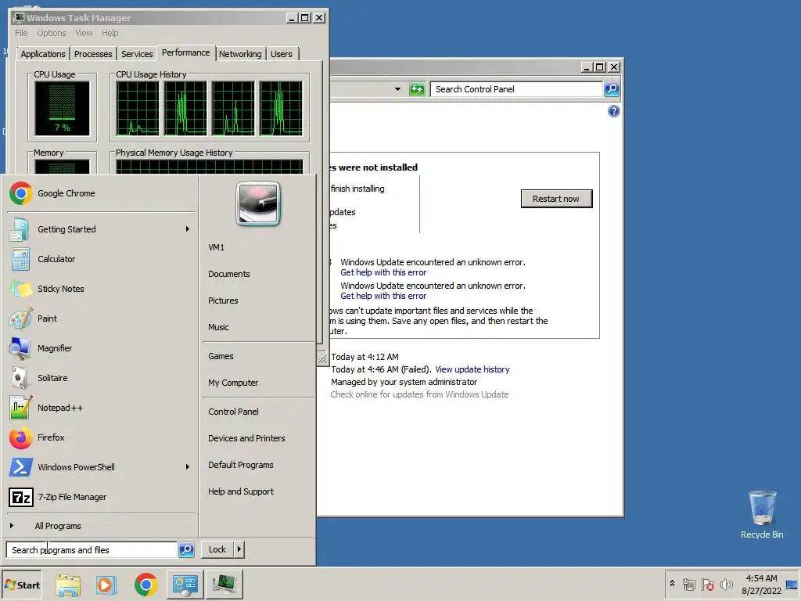The image size is (801, 601).
Task: Click the Start menu search magnifier icon
Action: [186, 550]
